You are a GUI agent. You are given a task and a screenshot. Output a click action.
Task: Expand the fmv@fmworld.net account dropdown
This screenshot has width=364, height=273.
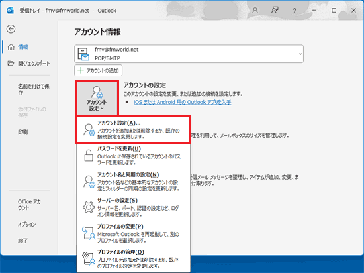point(300,54)
